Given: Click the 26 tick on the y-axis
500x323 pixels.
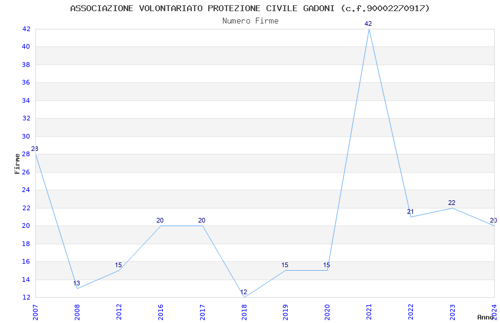Looking at the screenshot, I should 26,172.
